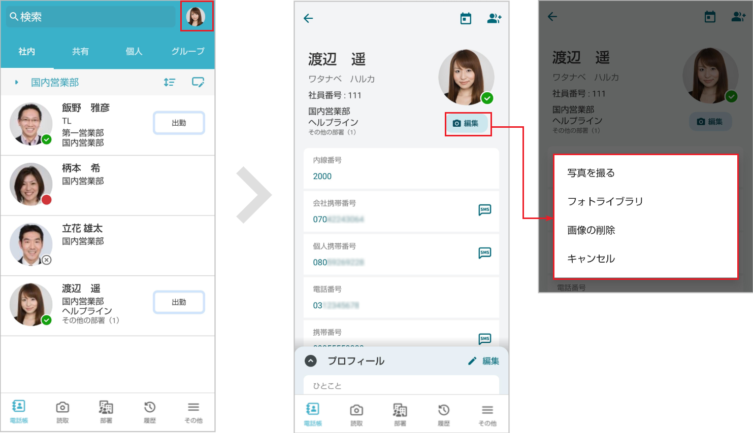Click その他の部署 (1) on middle profile
The image size is (753, 433).
tap(332, 132)
